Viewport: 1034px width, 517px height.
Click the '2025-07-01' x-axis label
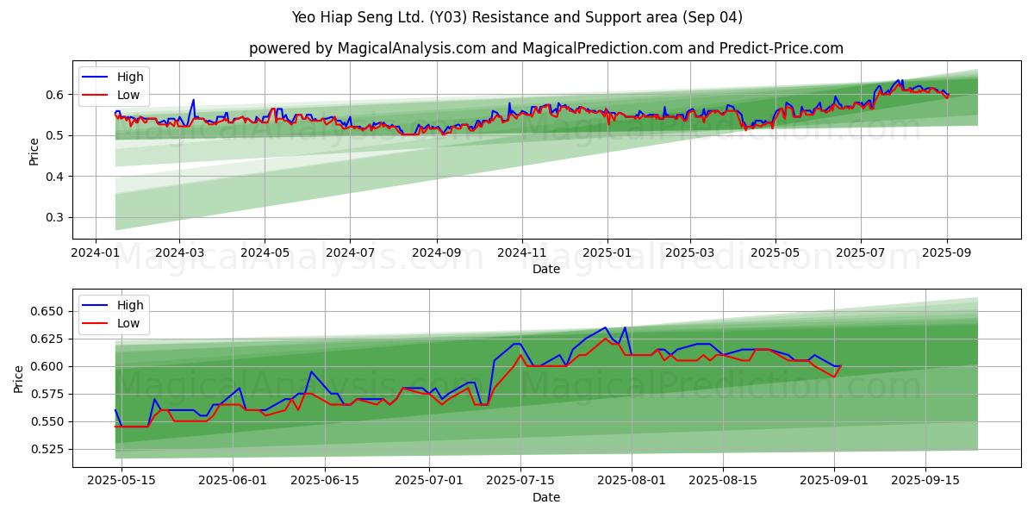[428, 481]
